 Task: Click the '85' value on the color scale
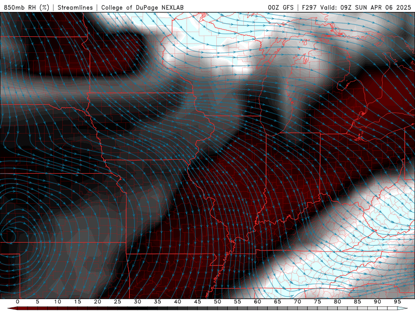357,302
